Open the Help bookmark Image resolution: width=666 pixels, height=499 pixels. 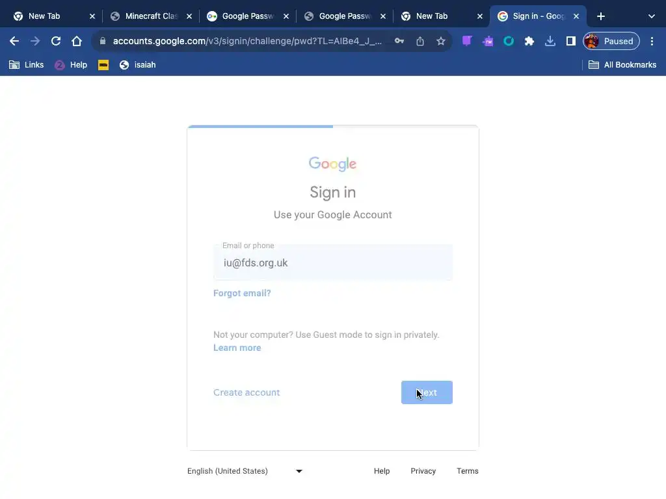71,65
